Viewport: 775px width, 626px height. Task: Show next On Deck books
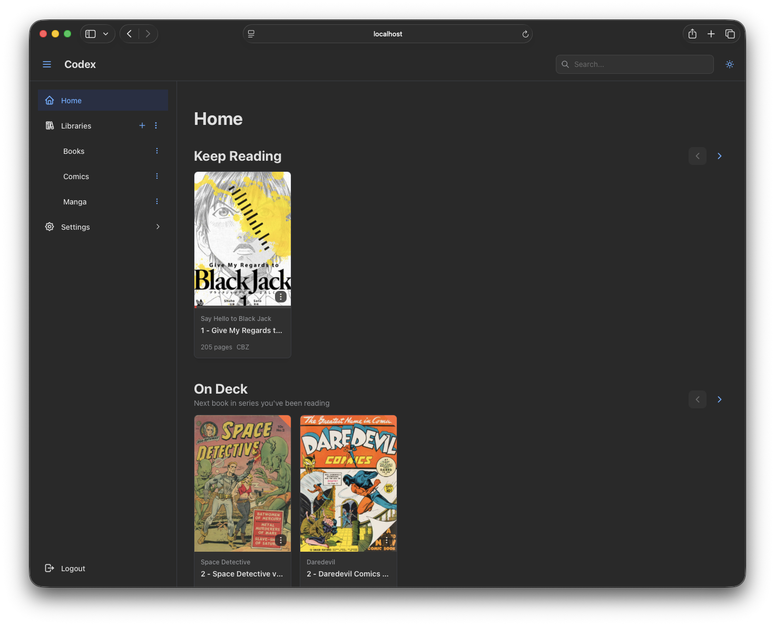[719, 399]
